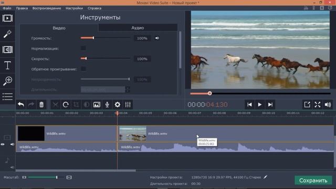
Task: Select the first Wildlife.wmv audio waveform
Action: (x=67, y=147)
